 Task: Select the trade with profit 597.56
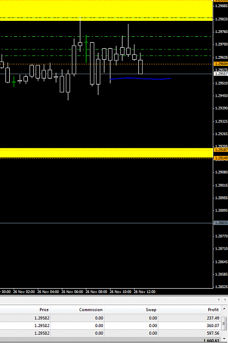point(110,333)
